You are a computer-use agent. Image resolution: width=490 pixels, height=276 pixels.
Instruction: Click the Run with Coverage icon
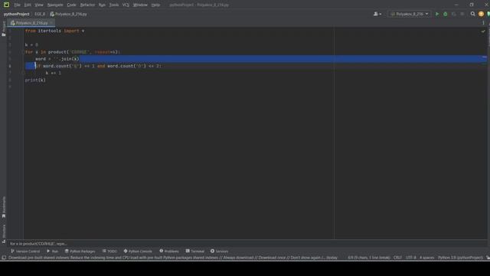[454, 14]
